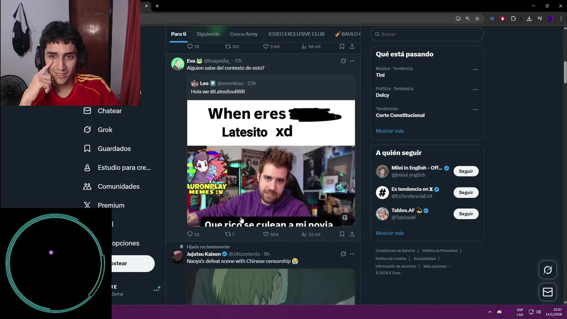
Task: Repost Eva's tweet showing 7 reposts
Action: click(230, 234)
